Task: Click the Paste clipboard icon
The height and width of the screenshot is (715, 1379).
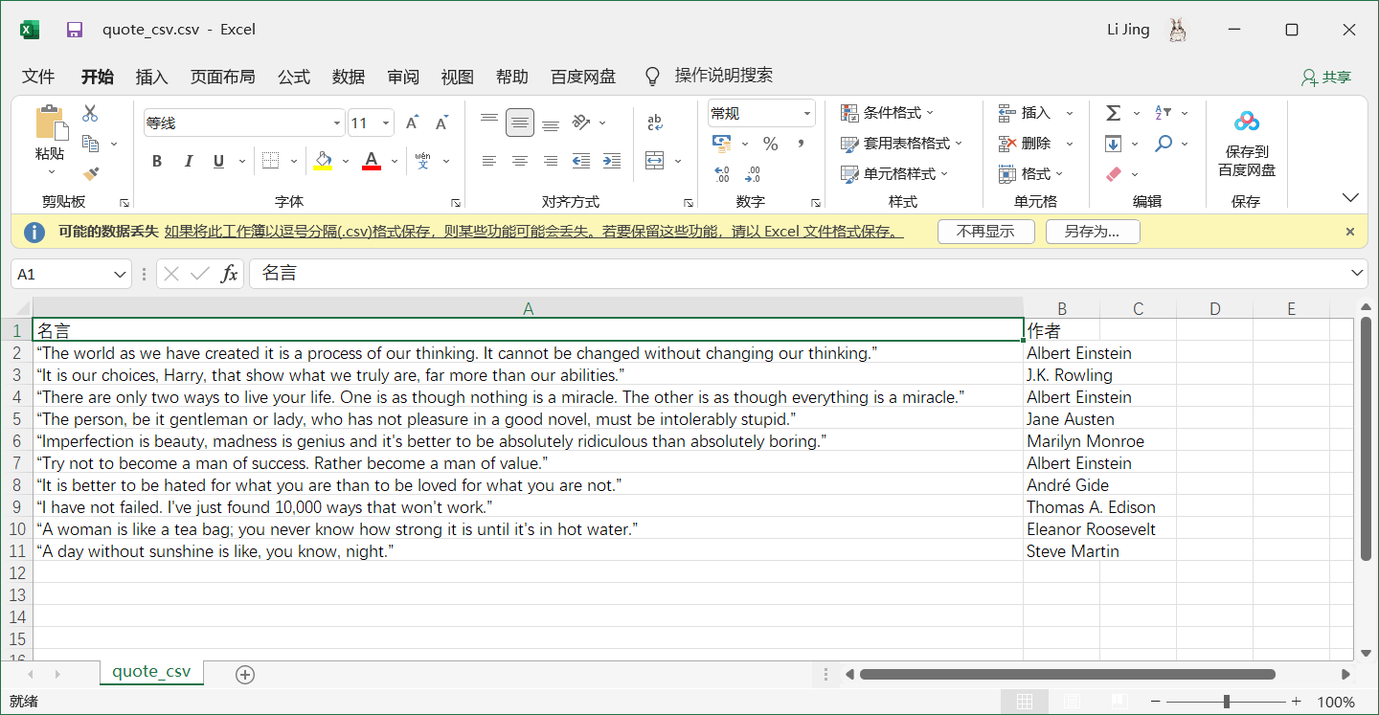Action: click(50, 123)
